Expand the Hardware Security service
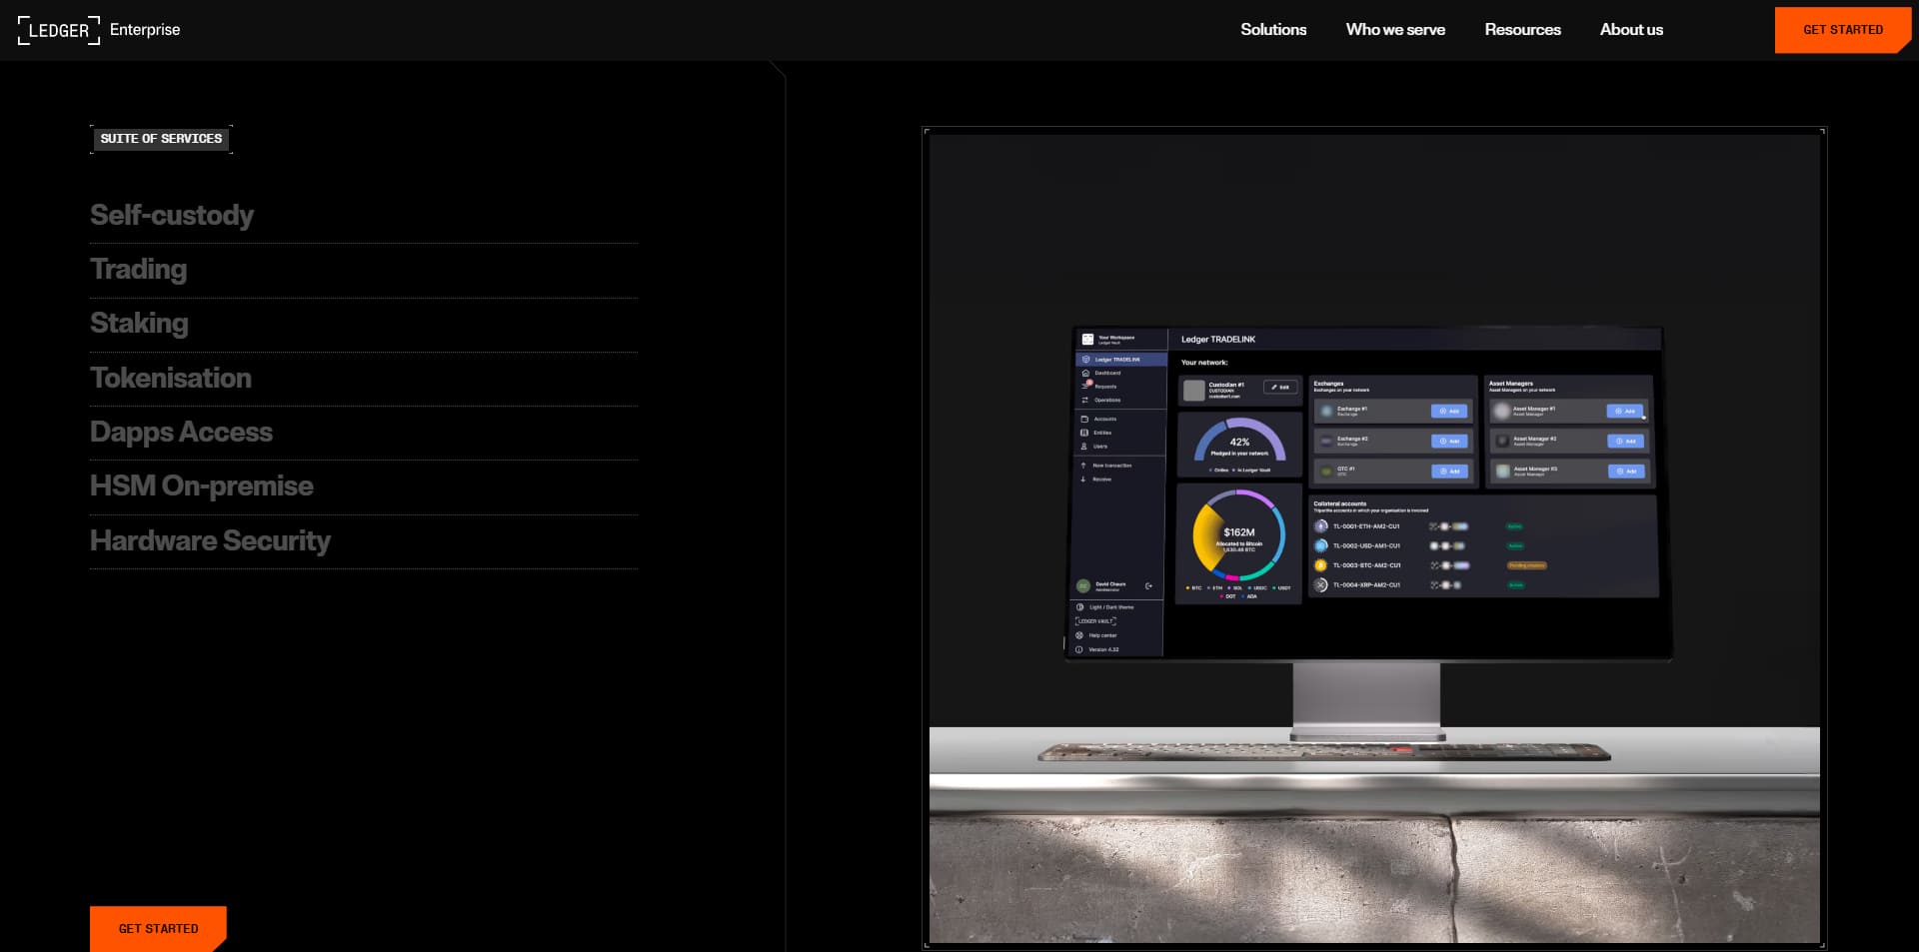This screenshot has height=952, width=1919. [364, 541]
